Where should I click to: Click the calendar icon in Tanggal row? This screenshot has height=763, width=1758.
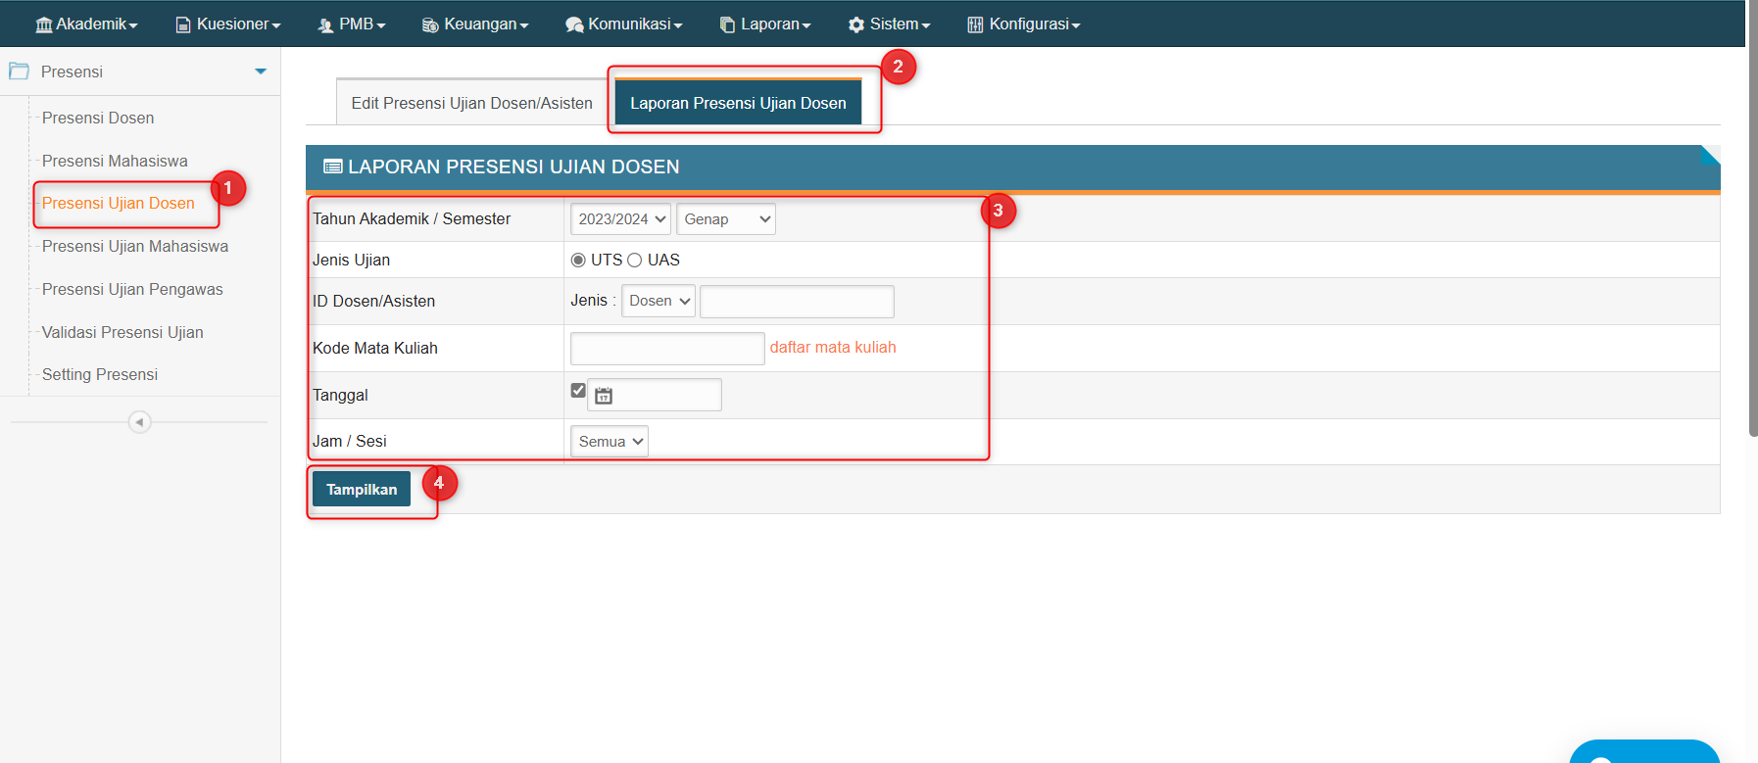point(604,396)
